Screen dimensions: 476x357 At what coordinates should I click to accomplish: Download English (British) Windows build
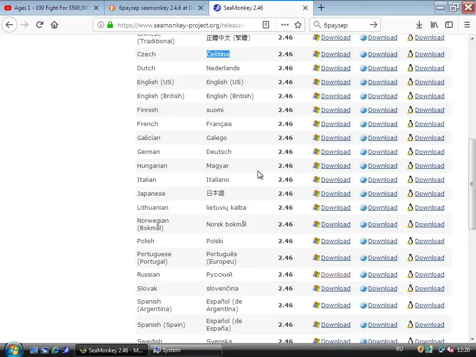point(336,96)
